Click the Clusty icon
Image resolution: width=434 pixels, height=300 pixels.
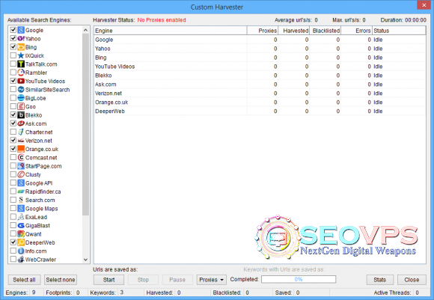21,174
